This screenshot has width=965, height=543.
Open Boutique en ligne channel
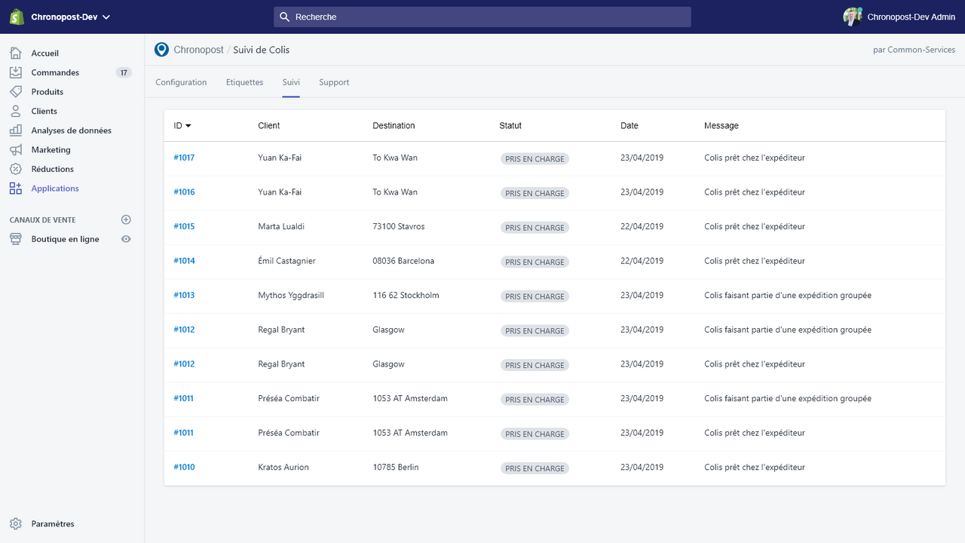click(66, 239)
